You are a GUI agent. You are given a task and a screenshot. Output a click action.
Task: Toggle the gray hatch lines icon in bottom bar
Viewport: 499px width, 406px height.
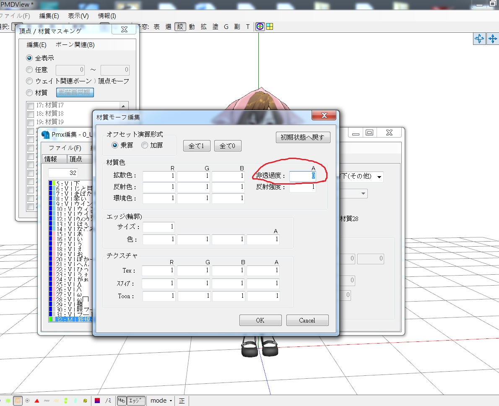click(47, 401)
